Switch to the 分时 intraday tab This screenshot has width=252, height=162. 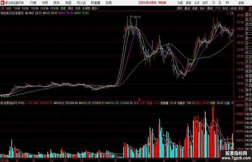(9, 8)
